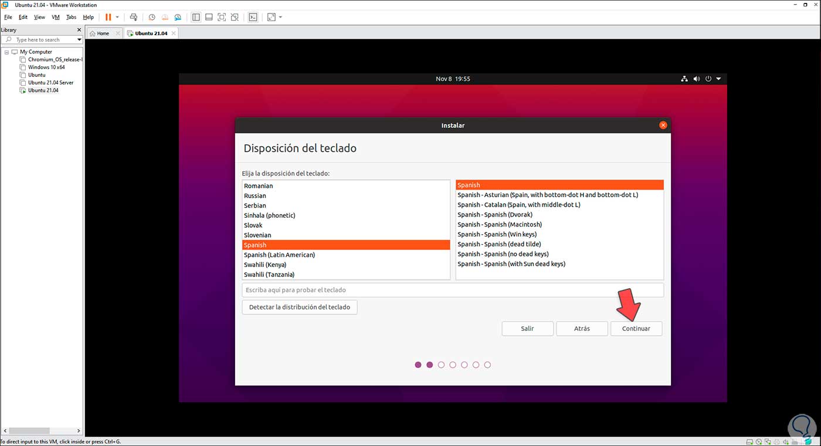Open the VM menu
This screenshot has height=446, width=821.
(x=56, y=17)
